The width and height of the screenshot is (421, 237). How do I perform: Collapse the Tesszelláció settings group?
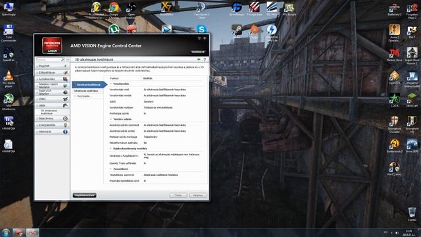111,169
